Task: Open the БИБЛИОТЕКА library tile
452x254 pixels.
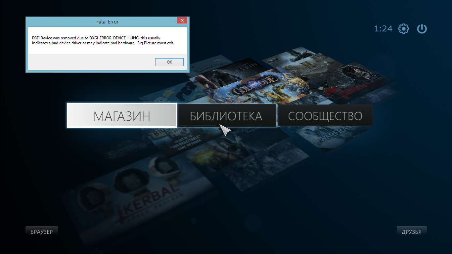Action: tap(227, 116)
